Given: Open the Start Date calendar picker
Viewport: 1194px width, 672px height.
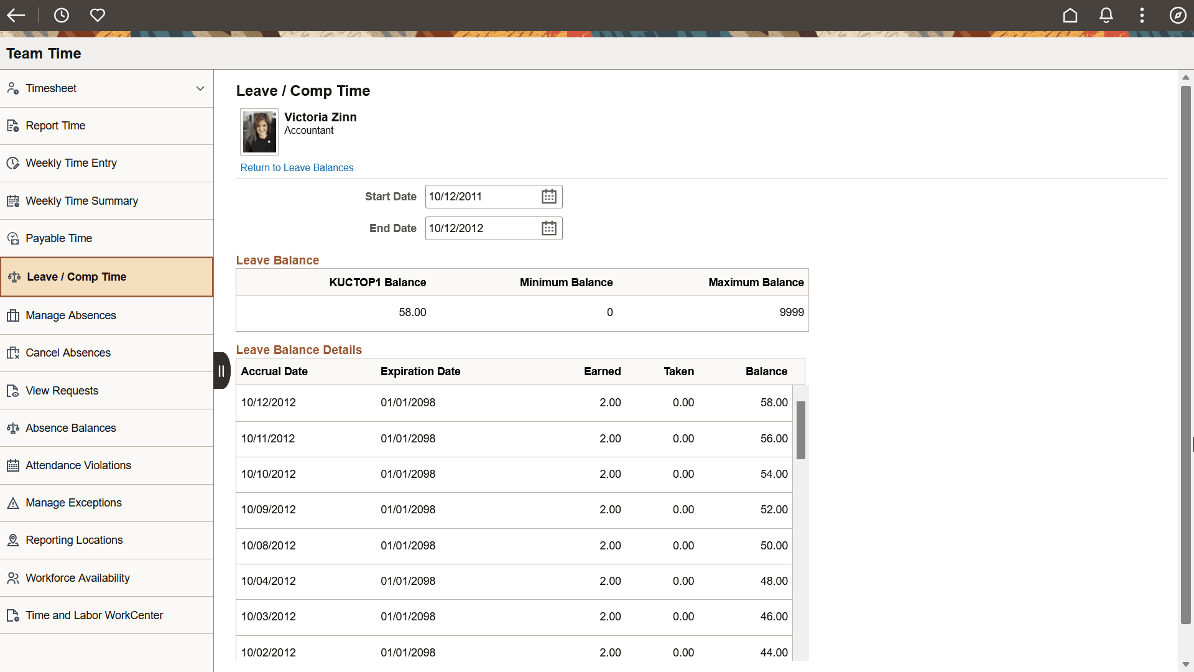Looking at the screenshot, I should tap(548, 196).
